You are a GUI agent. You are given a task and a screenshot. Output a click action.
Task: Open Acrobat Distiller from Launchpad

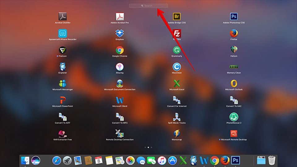pos(62,17)
